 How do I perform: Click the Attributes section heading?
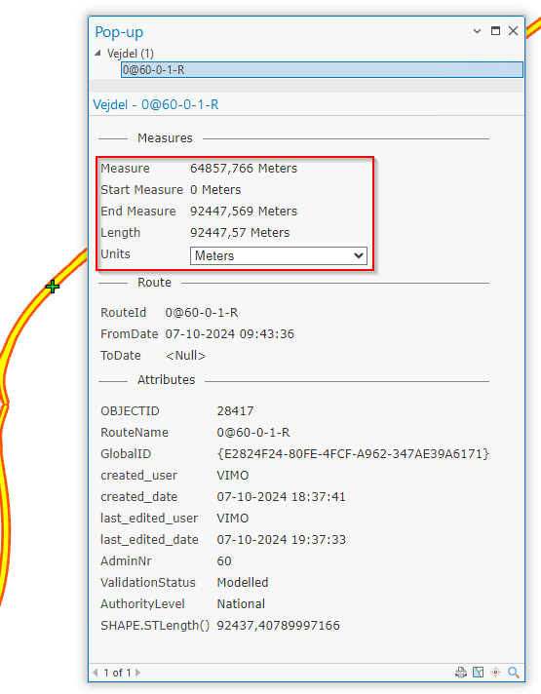coord(166,380)
